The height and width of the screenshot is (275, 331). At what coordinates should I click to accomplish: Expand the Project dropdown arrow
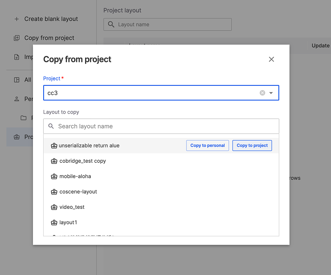(271, 93)
